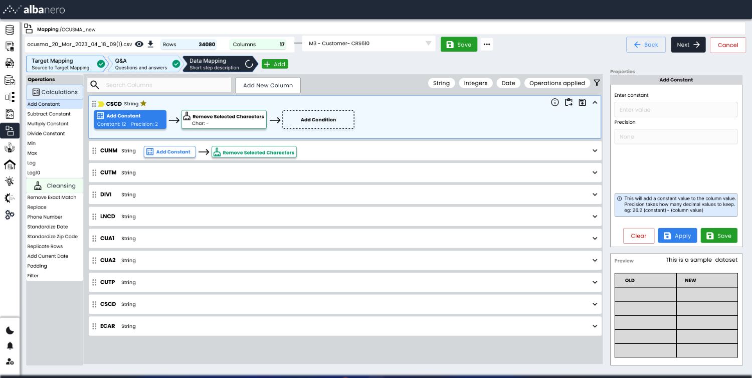Click the Add New Column button
The image size is (752, 378).
point(268,85)
